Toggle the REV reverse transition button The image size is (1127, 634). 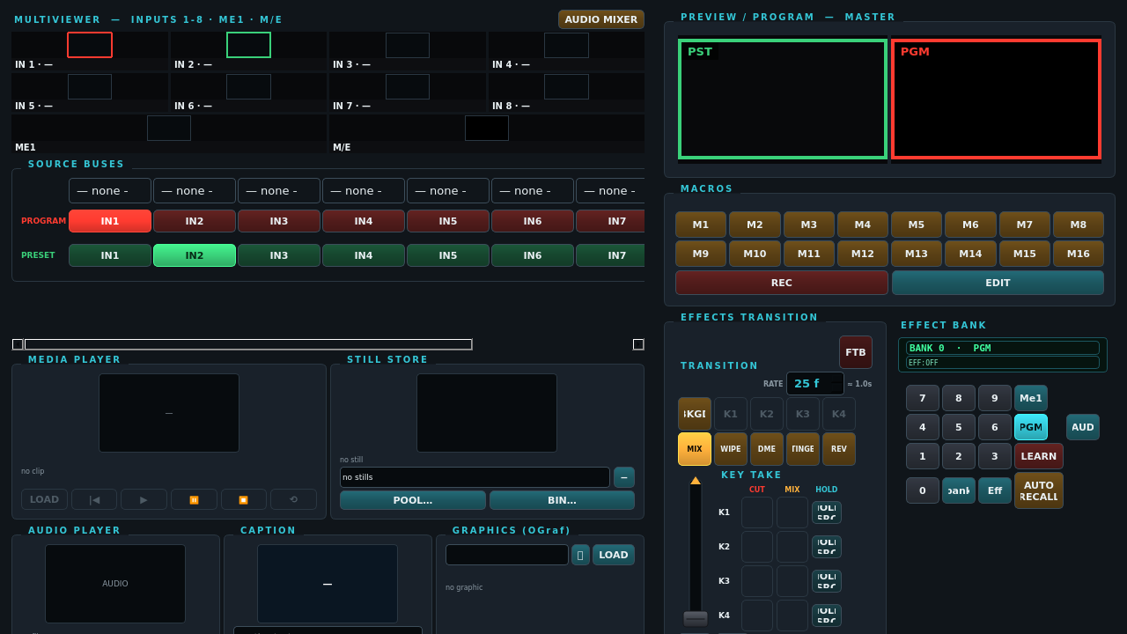point(839,449)
